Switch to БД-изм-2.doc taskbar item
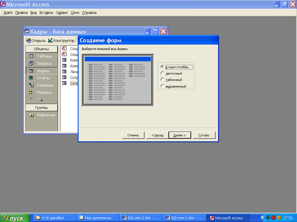This screenshot has height=222, width=297. [141, 218]
